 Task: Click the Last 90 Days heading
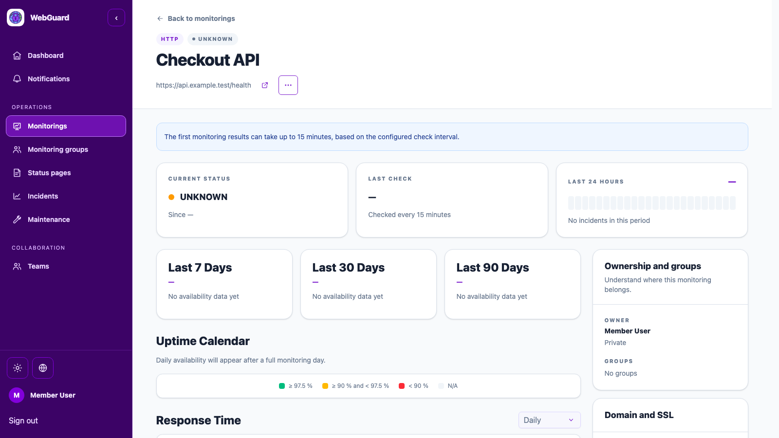493,268
